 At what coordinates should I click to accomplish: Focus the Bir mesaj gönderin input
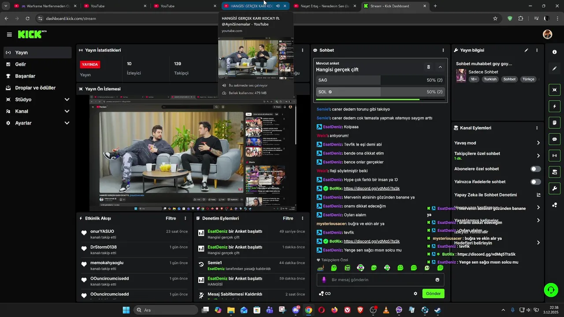(380, 280)
